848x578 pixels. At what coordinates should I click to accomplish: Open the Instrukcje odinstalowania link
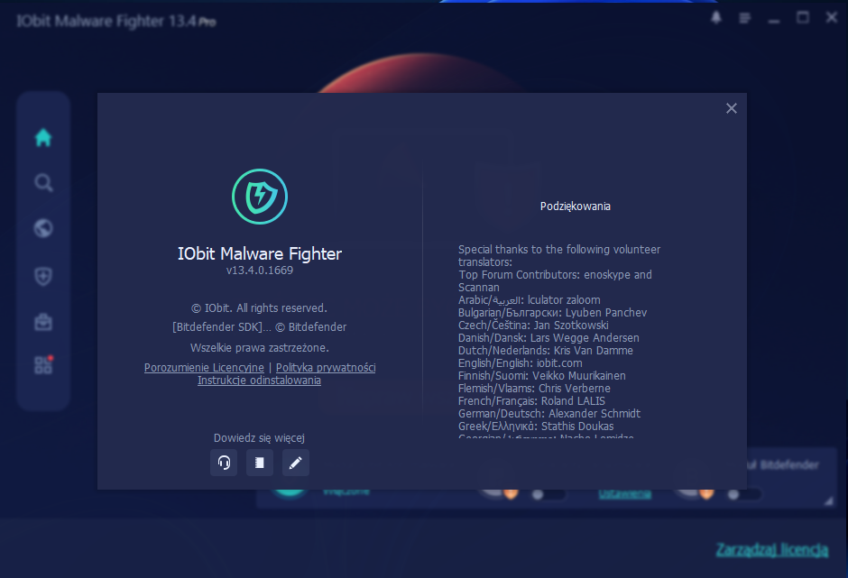pos(259,381)
